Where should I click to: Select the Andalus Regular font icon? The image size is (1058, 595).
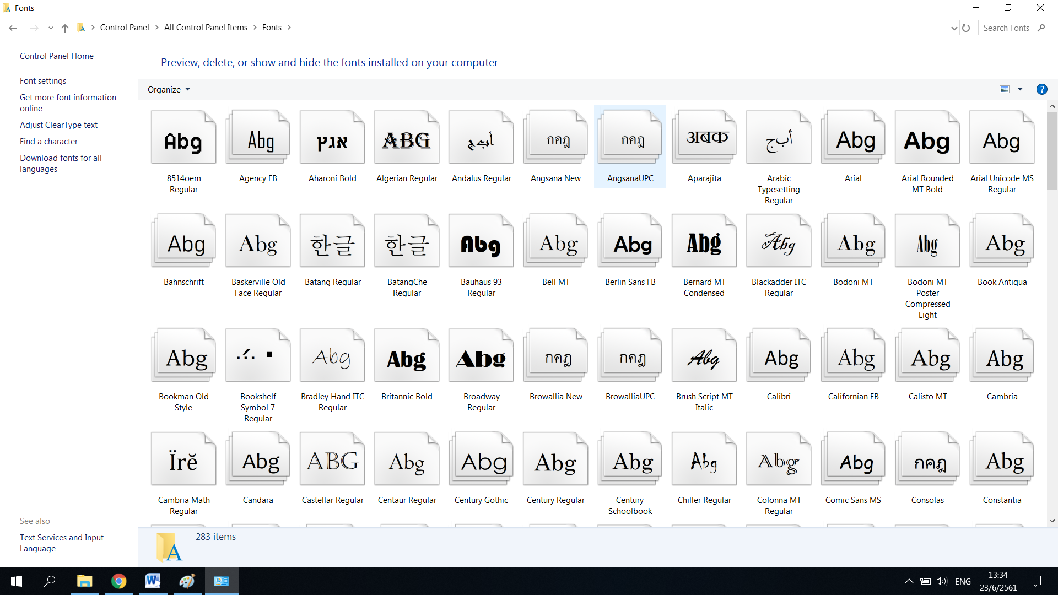tap(481, 137)
